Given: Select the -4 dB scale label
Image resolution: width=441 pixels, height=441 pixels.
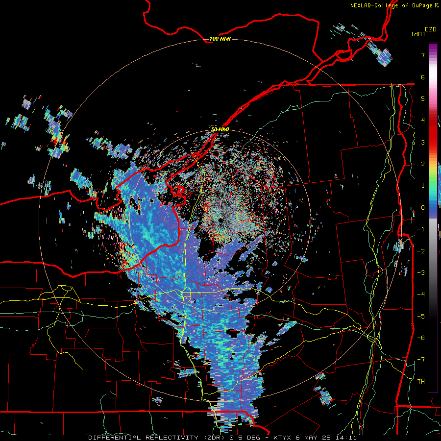Looking at the screenshot, I should tap(421, 294).
